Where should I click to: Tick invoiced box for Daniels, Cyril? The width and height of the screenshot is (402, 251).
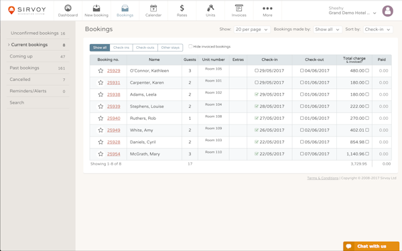pos(367,142)
